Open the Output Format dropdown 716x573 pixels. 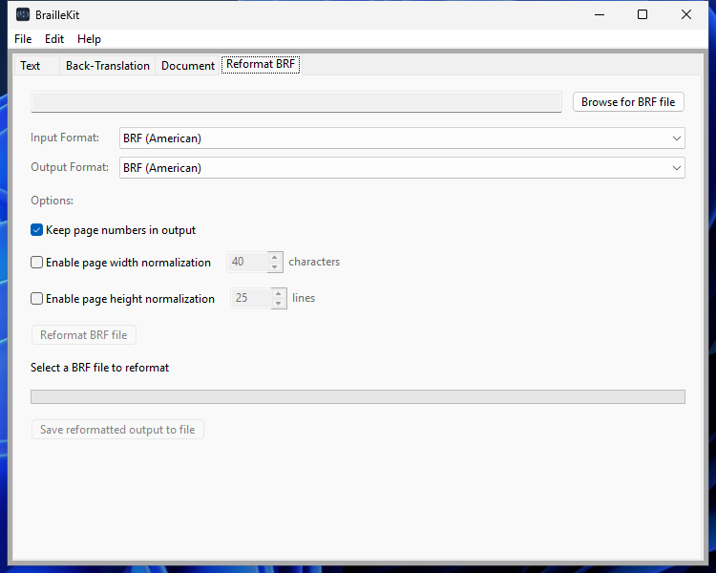click(x=402, y=168)
